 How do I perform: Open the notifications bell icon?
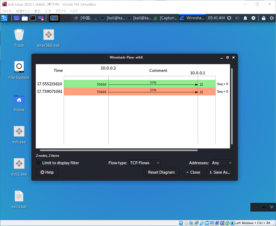(x=245, y=18)
